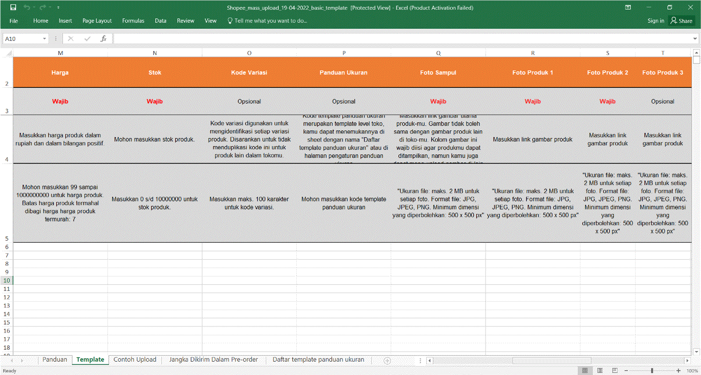The width and height of the screenshot is (701, 375).
Task: Click the zoom out minus icon
Action: click(627, 370)
